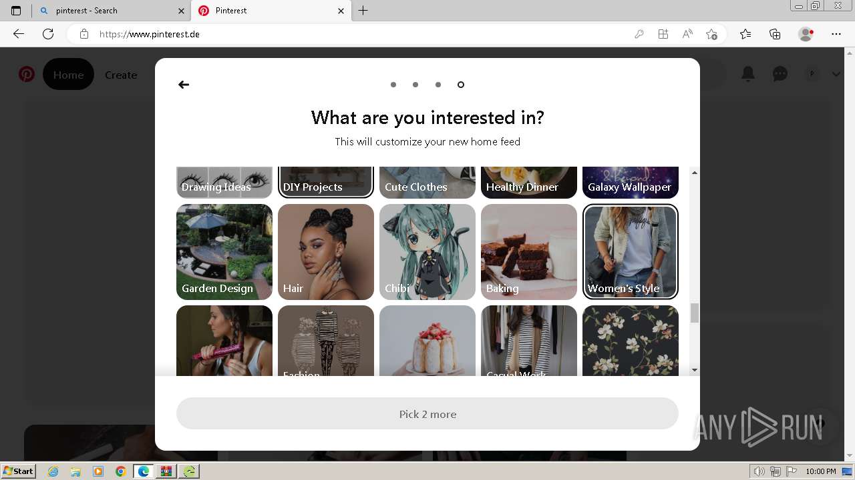Click the taskbar clock showing 10:00 PM
This screenshot has width=855, height=480.
(821, 471)
